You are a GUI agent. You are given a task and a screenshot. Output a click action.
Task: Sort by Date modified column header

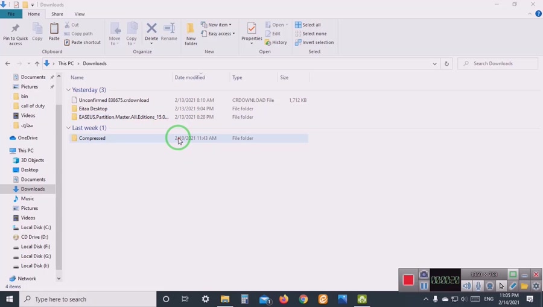pos(190,78)
